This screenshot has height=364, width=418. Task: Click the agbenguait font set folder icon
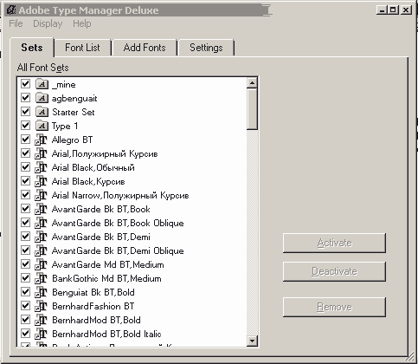click(42, 98)
